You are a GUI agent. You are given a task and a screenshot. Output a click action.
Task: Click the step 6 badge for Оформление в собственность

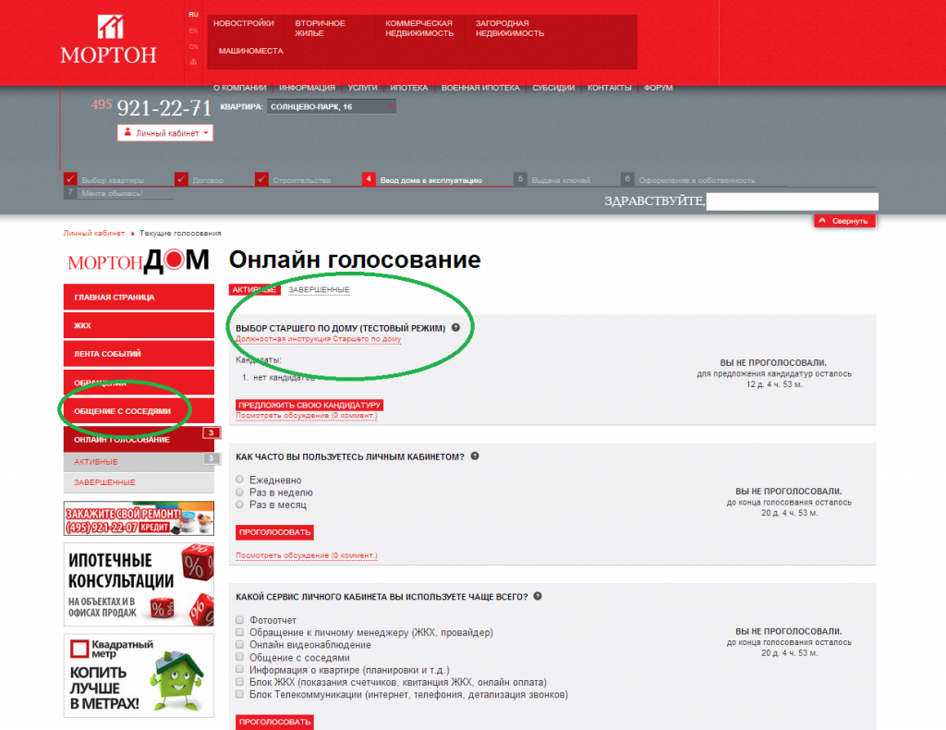pos(627,179)
